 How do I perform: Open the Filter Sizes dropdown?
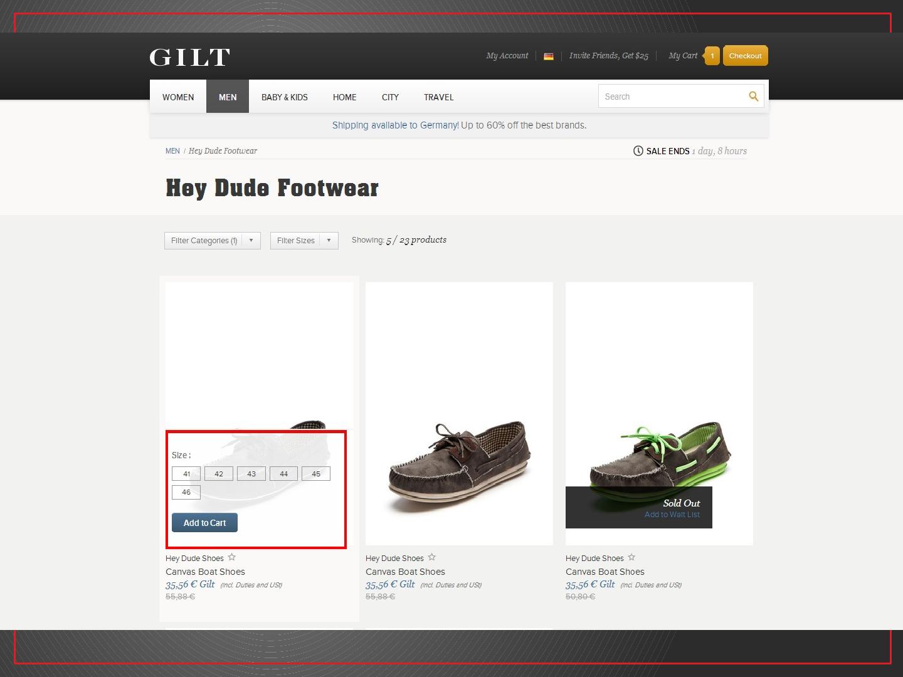point(304,241)
